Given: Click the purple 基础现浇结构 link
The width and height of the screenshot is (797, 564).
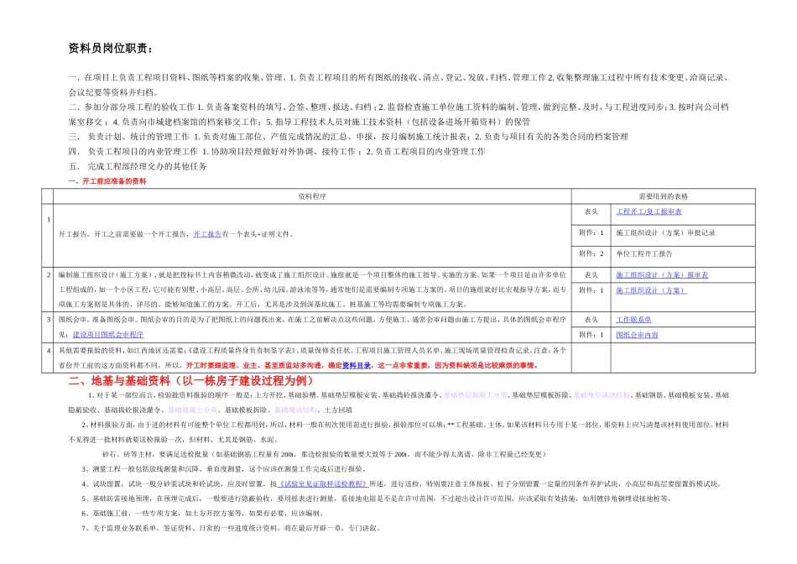Looking at the screenshot, I should point(293,410).
